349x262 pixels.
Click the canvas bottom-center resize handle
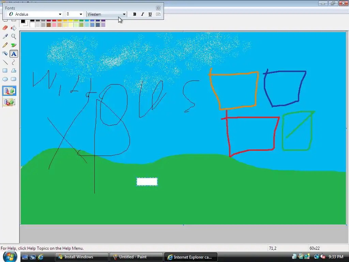[x=183, y=225]
